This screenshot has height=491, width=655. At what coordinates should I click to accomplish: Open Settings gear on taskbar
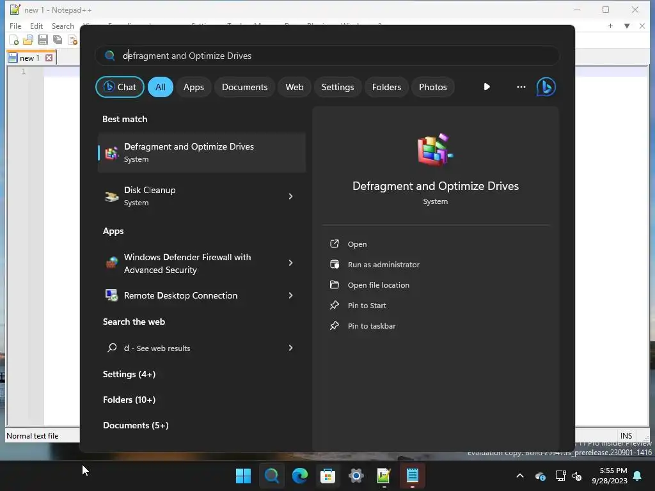pos(356,475)
